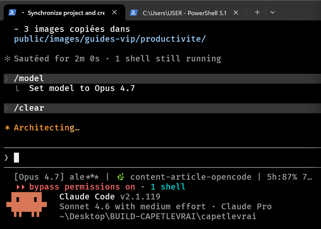Close the Synchronize project tab
321x229 pixels.
click(x=114, y=13)
